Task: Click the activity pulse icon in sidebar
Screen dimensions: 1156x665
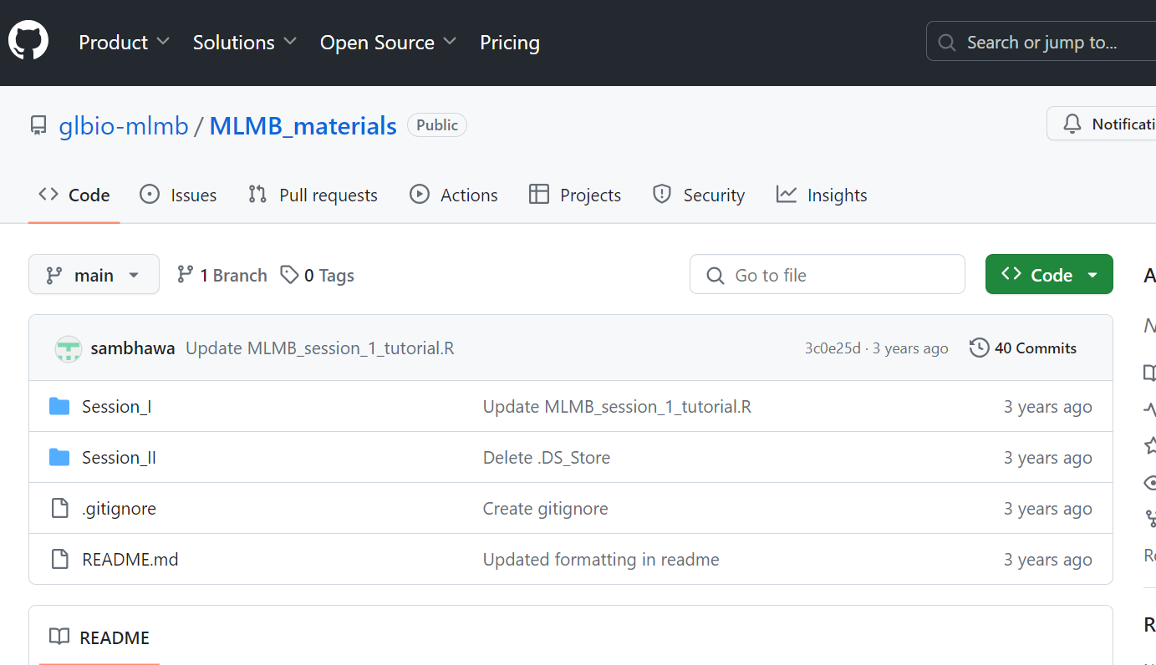Action: (x=1150, y=409)
